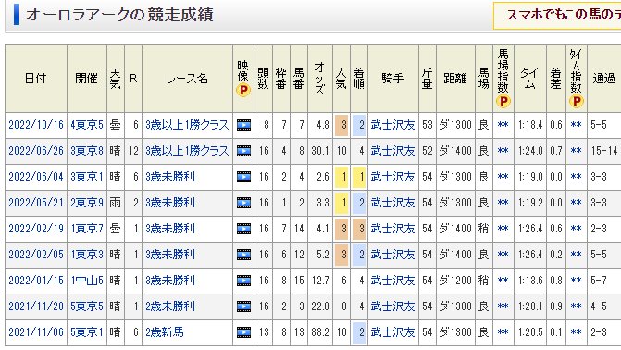Play race video for 2021/11/06 debut race
621x350 pixels.
coord(243,332)
